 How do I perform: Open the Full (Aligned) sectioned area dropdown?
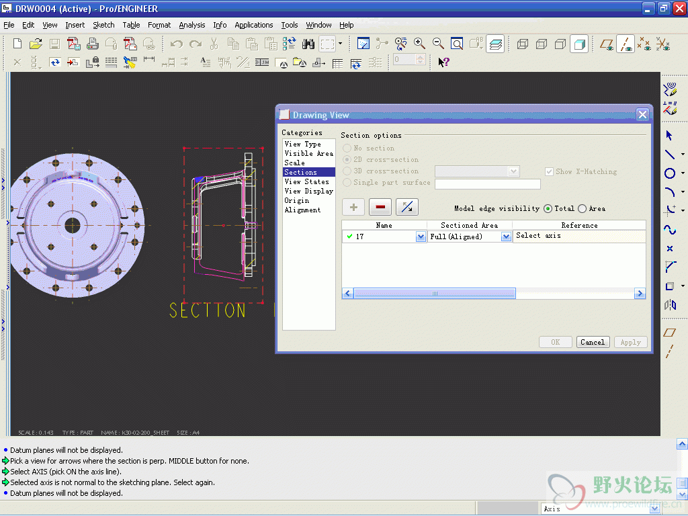point(506,237)
